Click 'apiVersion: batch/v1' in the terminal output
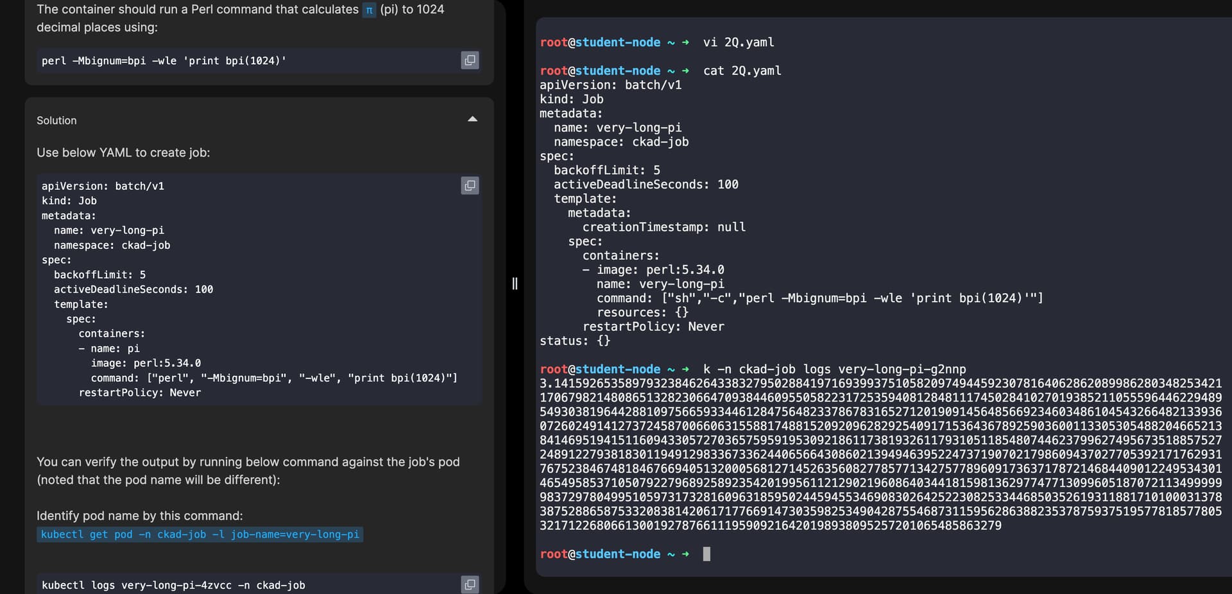Screen dimensions: 1232x594 (x=611, y=85)
